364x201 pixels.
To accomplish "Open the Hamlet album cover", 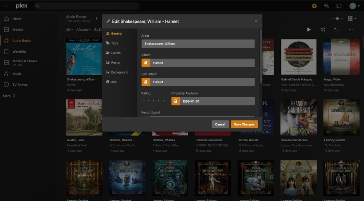I will pyautogui.click(x=84, y=57).
